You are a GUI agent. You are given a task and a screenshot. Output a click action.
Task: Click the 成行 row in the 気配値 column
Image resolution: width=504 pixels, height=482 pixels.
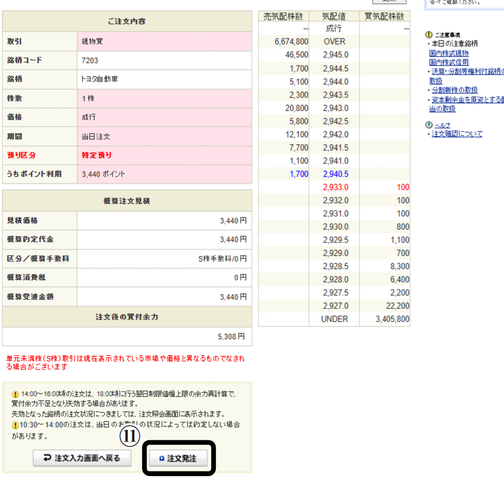(334, 29)
